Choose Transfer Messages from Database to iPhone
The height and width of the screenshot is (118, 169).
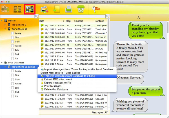point(77,76)
